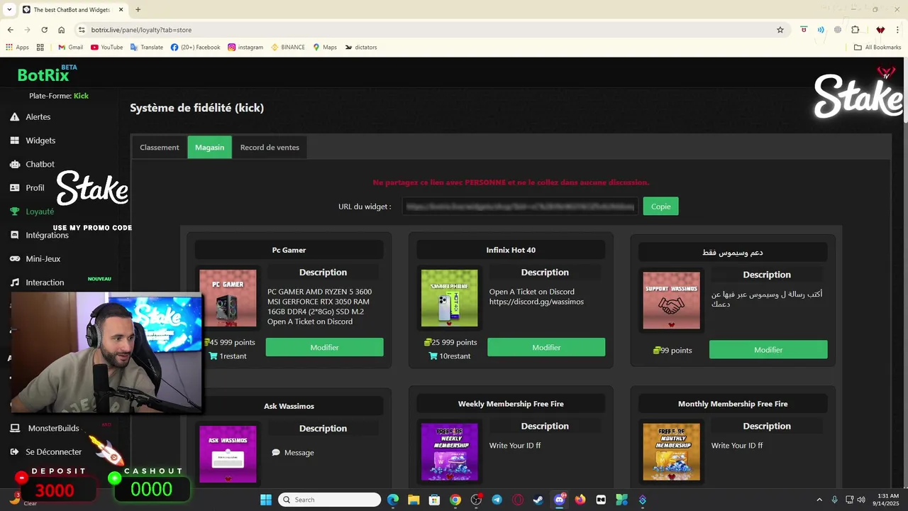This screenshot has width=908, height=511.
Task: Go to the Chatbot section
Action: click(33, 164)
